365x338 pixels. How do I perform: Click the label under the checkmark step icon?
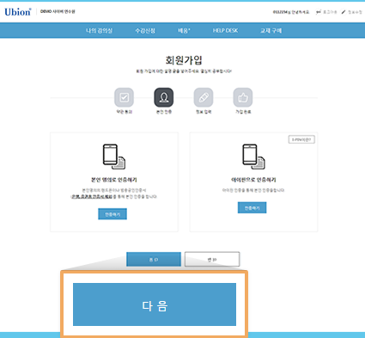(125, 112)
